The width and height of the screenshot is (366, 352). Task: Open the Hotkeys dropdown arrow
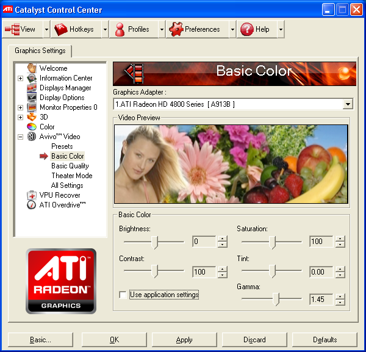pyautogui.click(x=105, y=29)
